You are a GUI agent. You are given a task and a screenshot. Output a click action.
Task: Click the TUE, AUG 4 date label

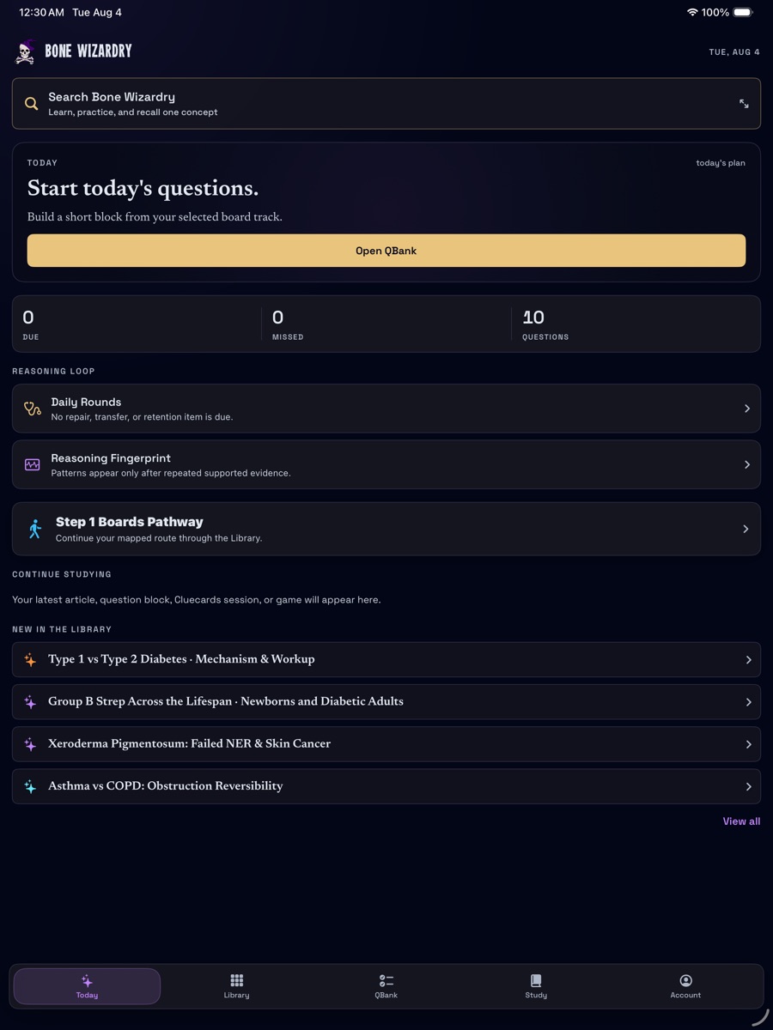click(x=734, y=52)
